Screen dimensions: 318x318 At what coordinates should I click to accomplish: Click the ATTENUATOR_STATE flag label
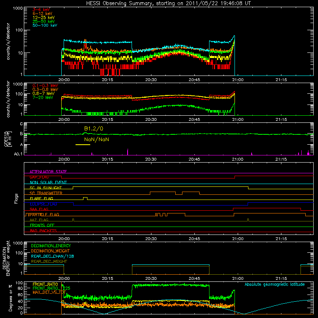(48, 172)
